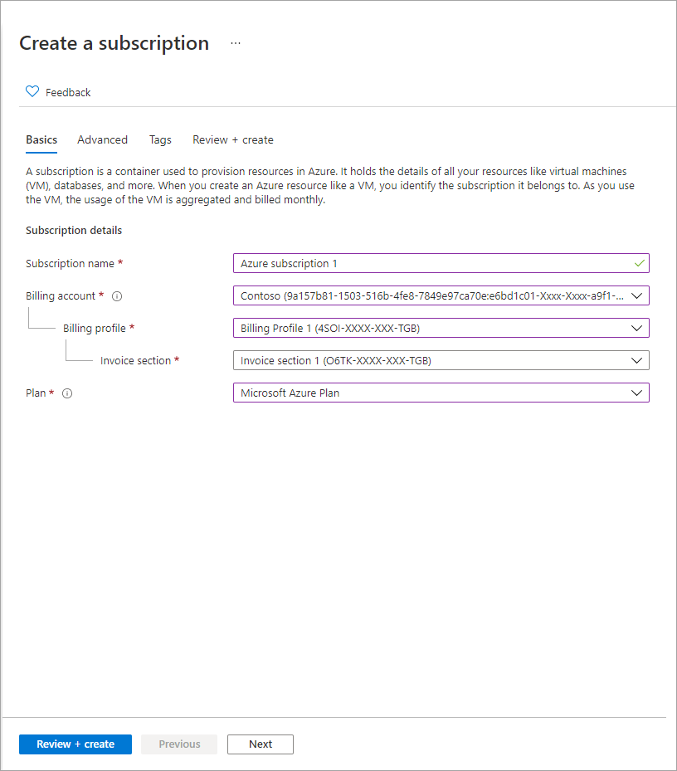Open the Invoice section dropdown
The width and height of the screenshot is (677, 771).
tap(636, 360)
